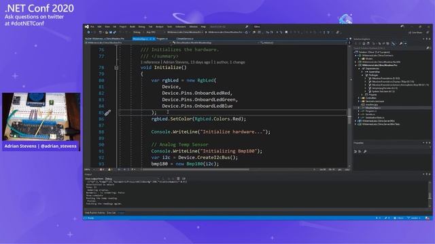This screenshot has height=244, width=435.
Task: Select MeadowApp.cs in Solution Explorer
Action: [x=373, y=108]
